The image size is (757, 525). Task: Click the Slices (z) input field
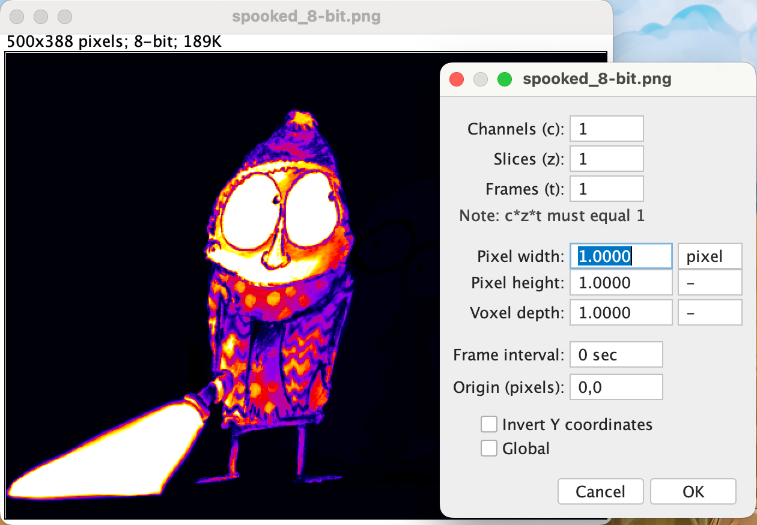click(x=606, y=159)
